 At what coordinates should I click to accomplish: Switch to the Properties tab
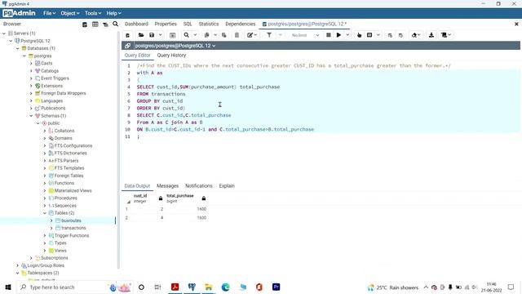166,24
